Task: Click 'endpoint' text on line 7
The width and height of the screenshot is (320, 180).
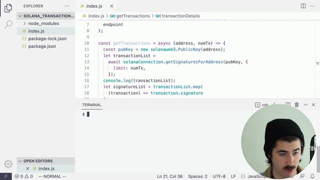Action: point(113,24)
